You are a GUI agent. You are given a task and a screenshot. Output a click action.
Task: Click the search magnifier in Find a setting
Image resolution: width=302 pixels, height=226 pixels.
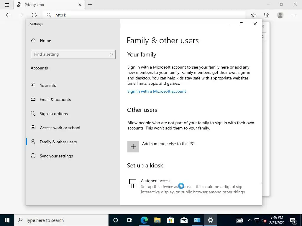(111, 54)
